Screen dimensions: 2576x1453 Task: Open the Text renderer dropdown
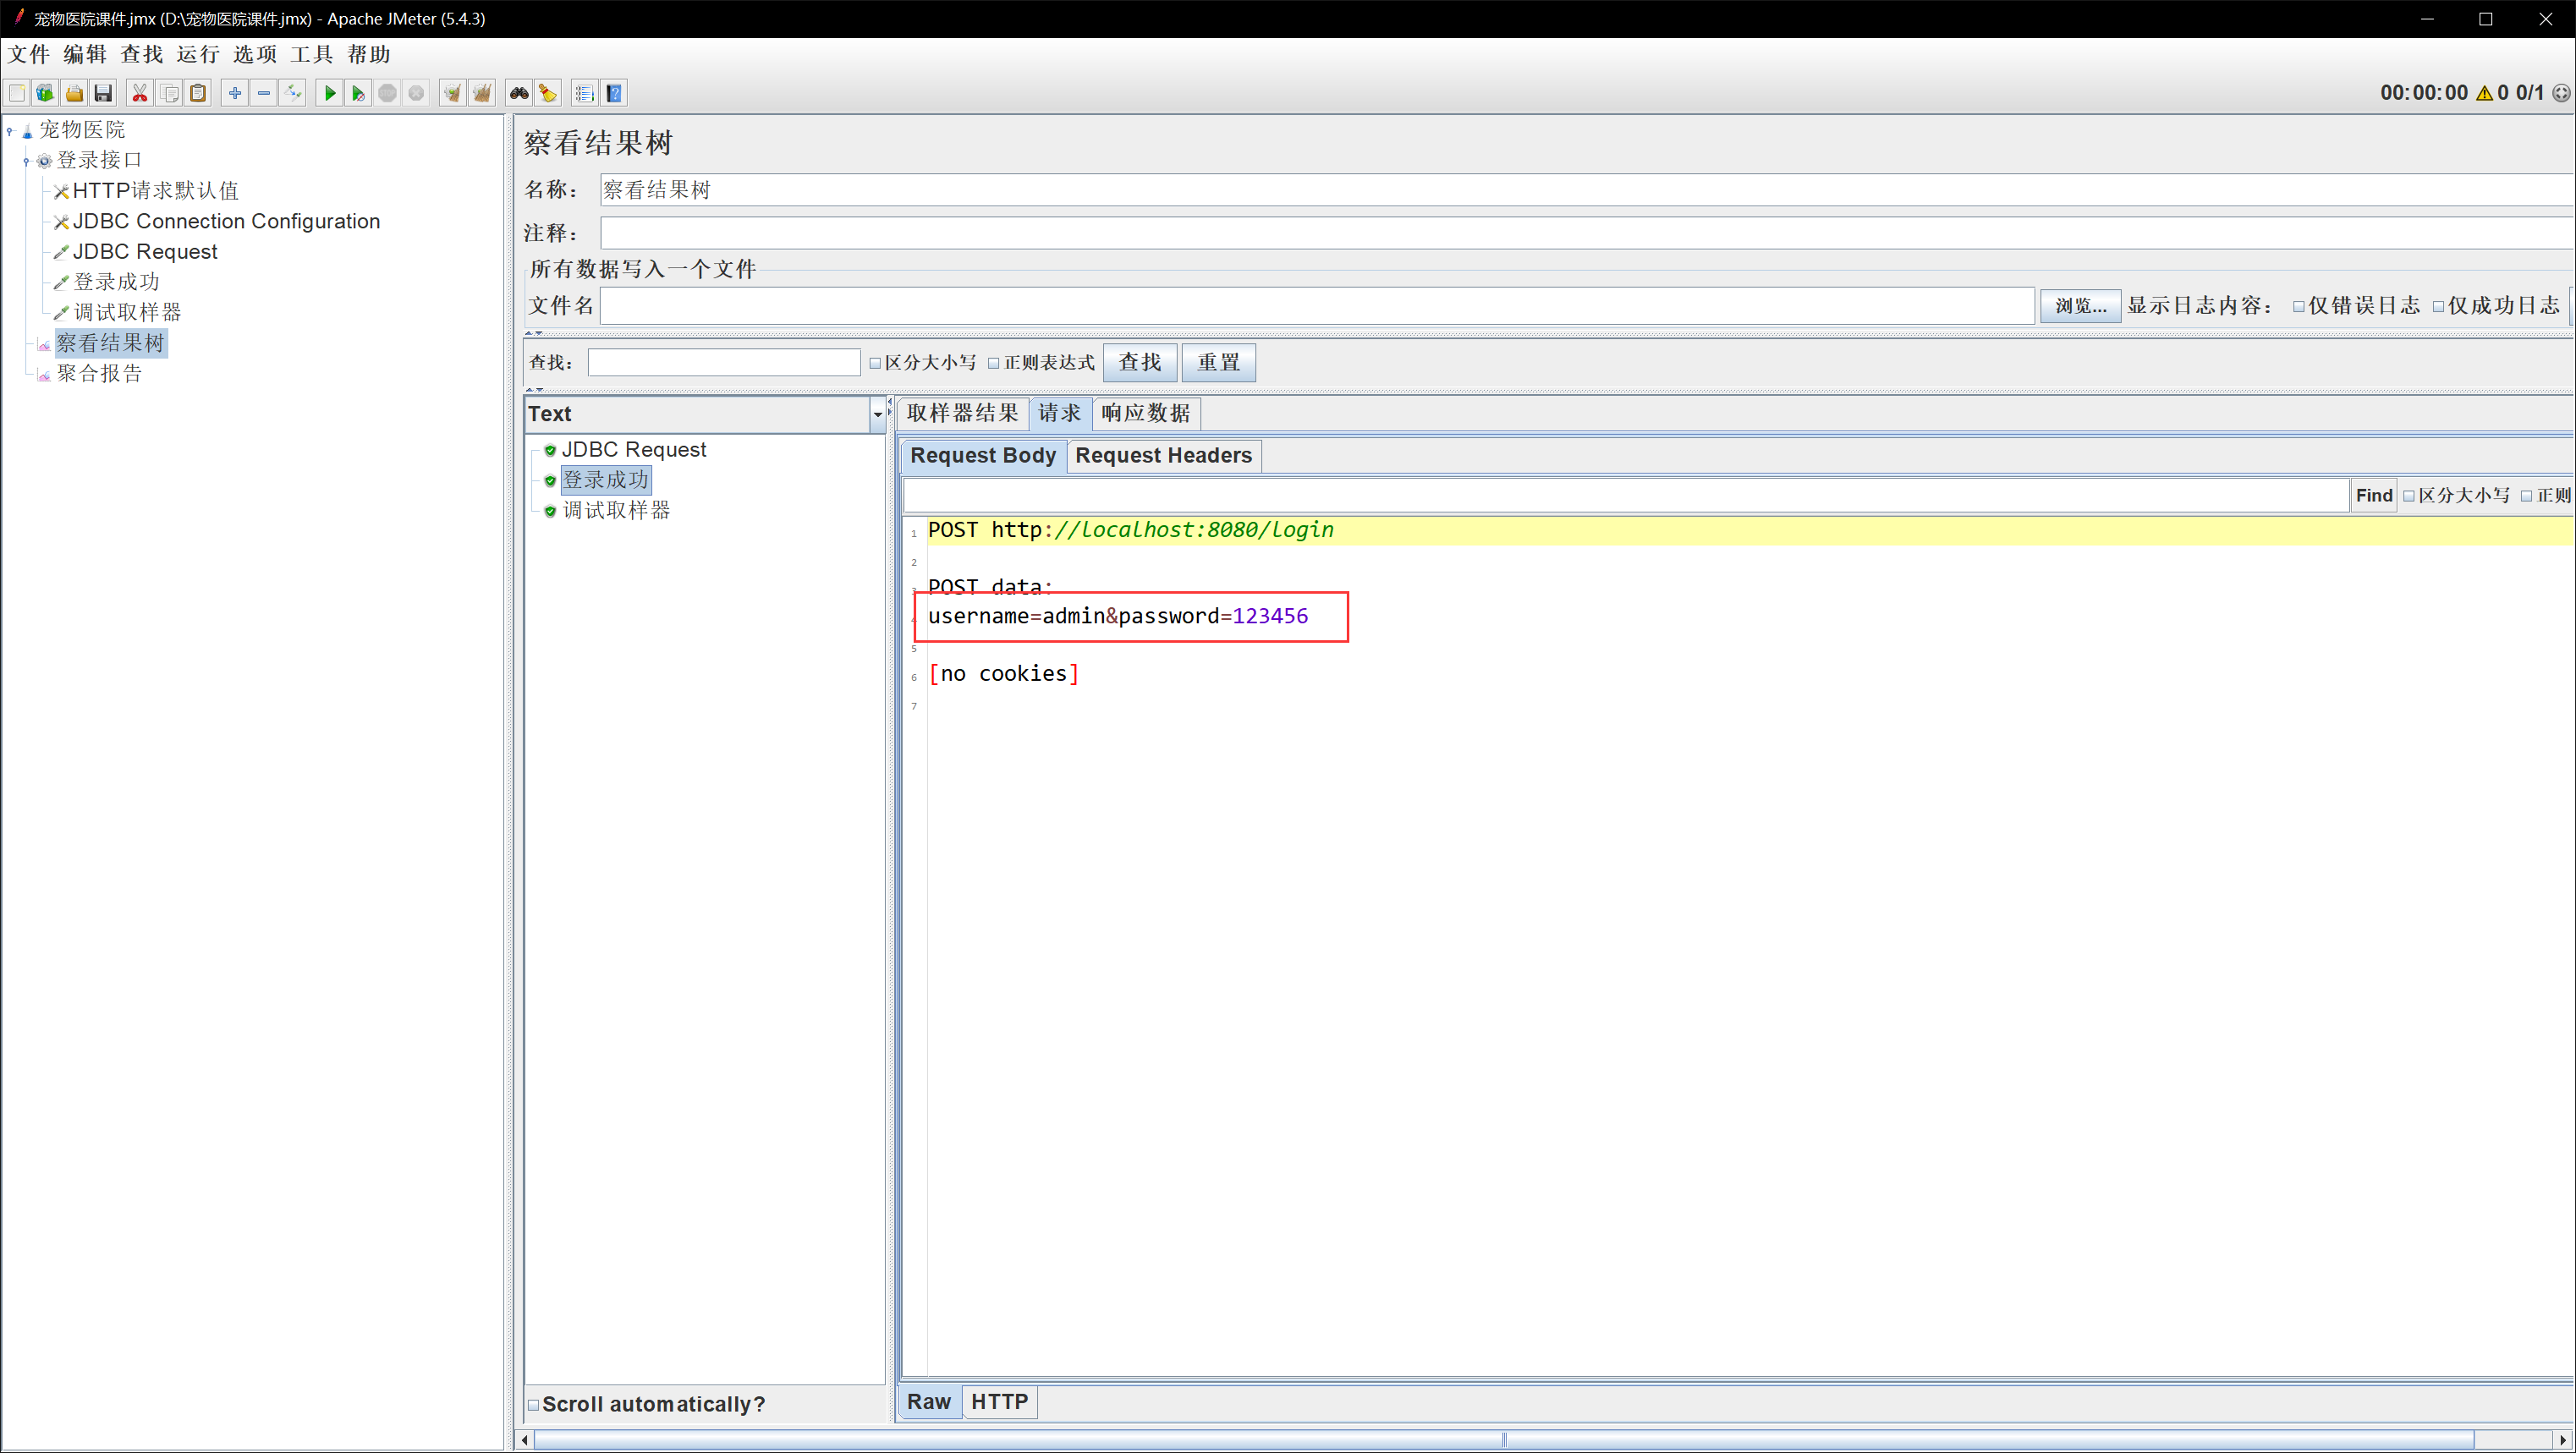(x=877, y=414)
